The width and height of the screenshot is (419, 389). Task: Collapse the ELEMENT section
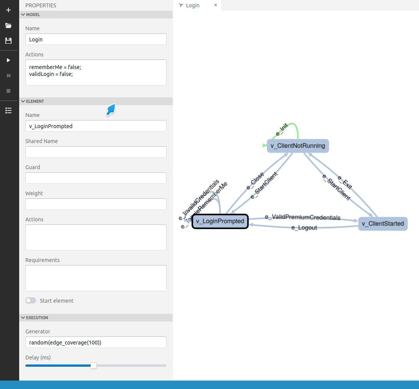coord(23,101)
